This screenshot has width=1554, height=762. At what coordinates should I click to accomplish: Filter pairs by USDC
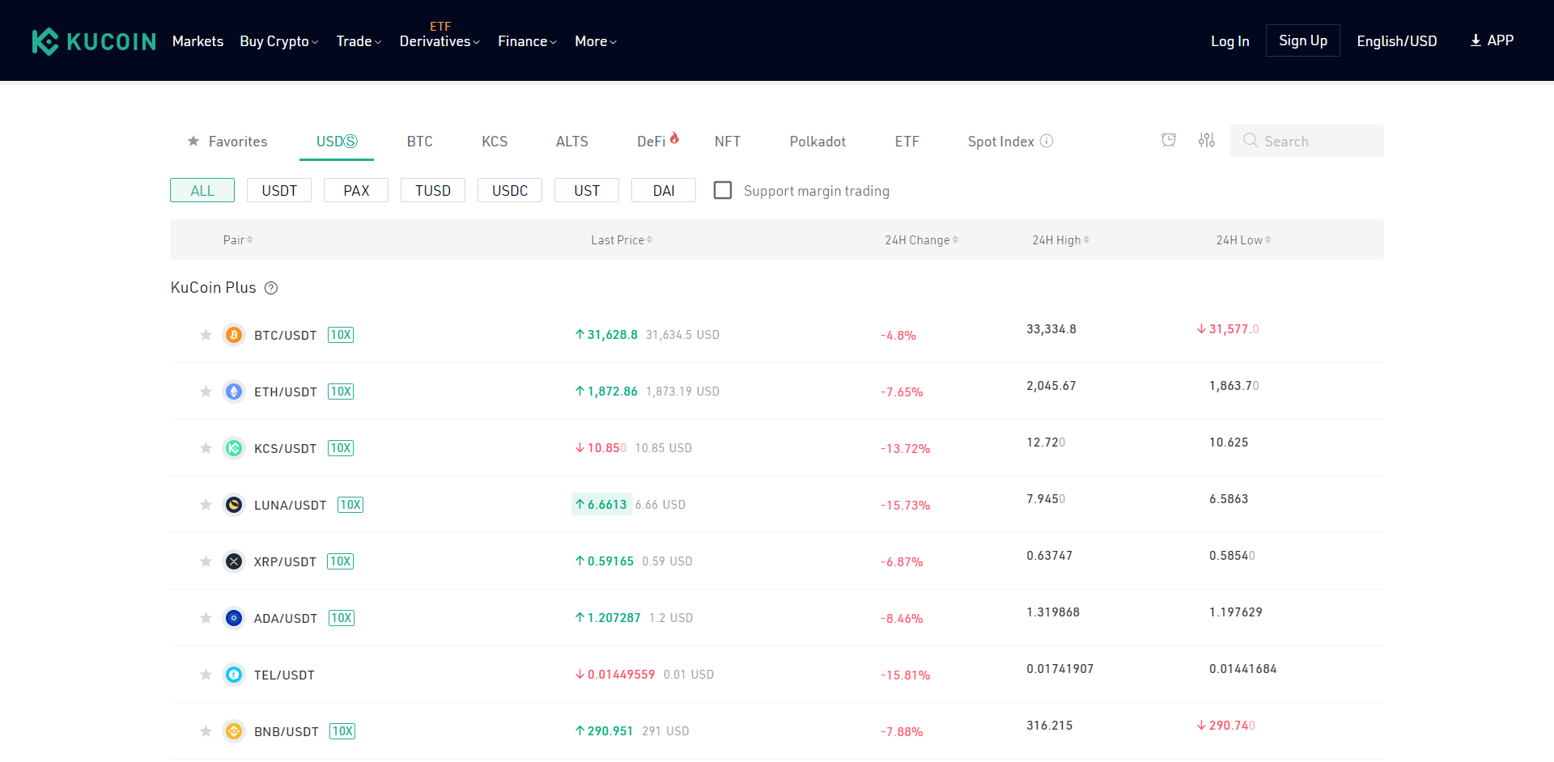(x=510, y=190)
